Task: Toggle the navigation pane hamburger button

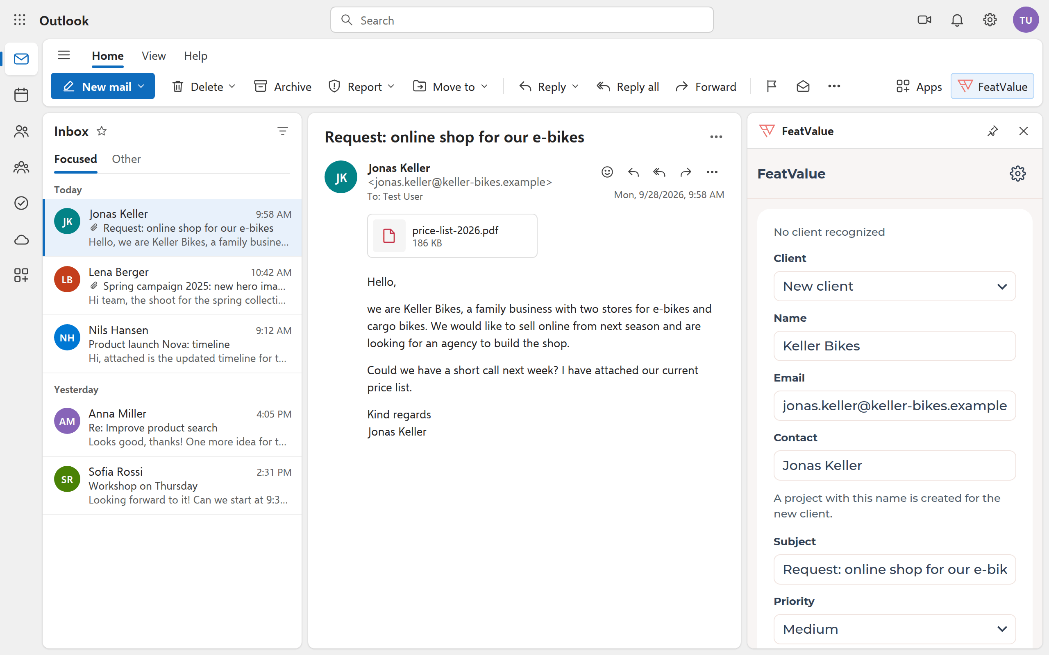Action: pos(64,55)
